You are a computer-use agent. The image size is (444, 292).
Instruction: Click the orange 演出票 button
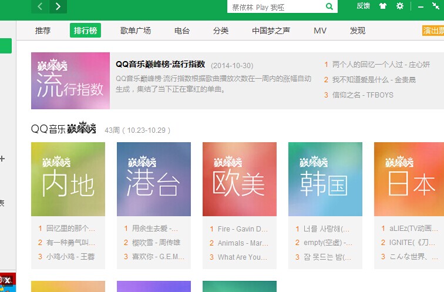pyautogui.click(x=433, y=31)
